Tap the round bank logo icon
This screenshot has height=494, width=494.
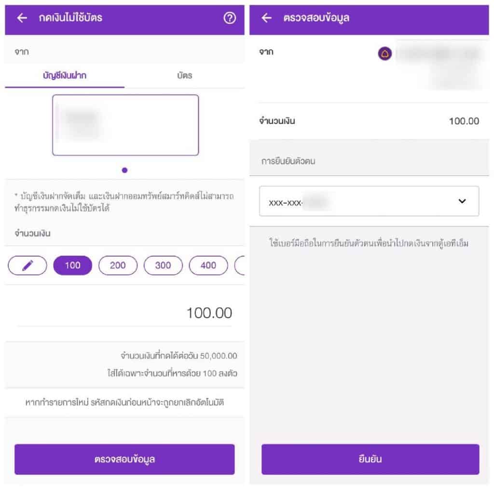(385, 54)
